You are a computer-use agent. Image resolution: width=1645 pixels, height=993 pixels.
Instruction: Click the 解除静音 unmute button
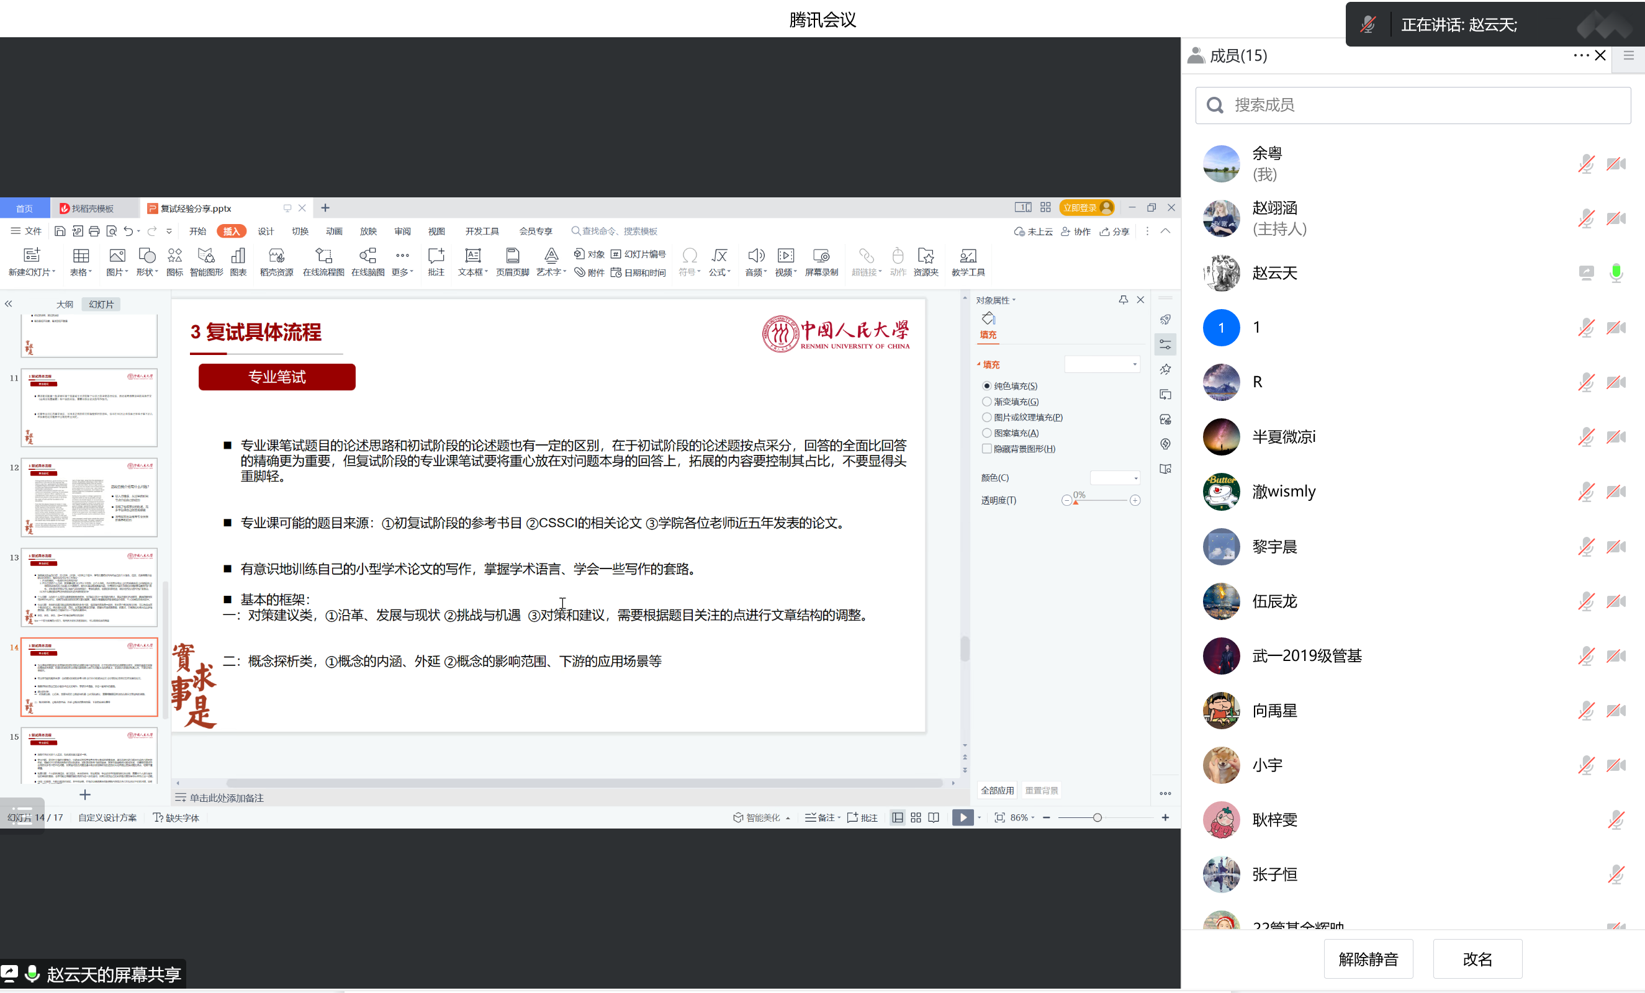coord(1368,959)
